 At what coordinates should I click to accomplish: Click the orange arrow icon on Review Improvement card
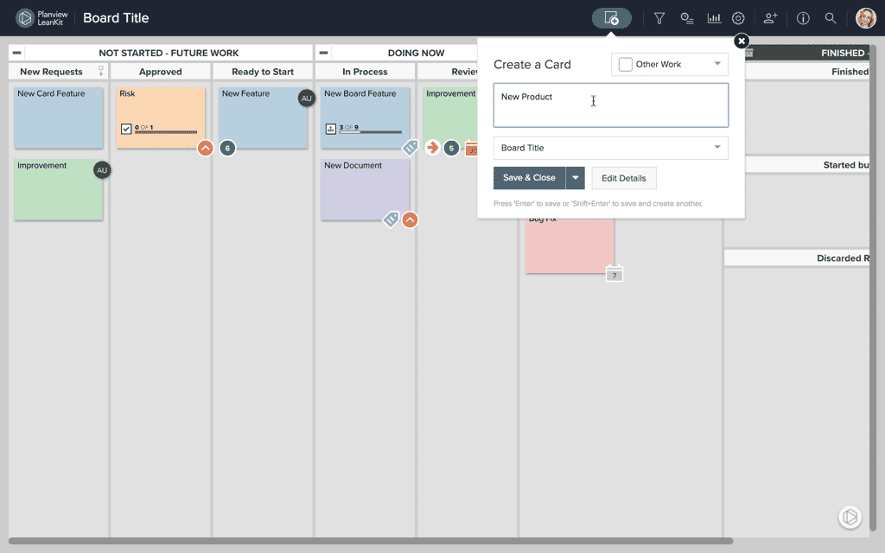click(432, 148)
